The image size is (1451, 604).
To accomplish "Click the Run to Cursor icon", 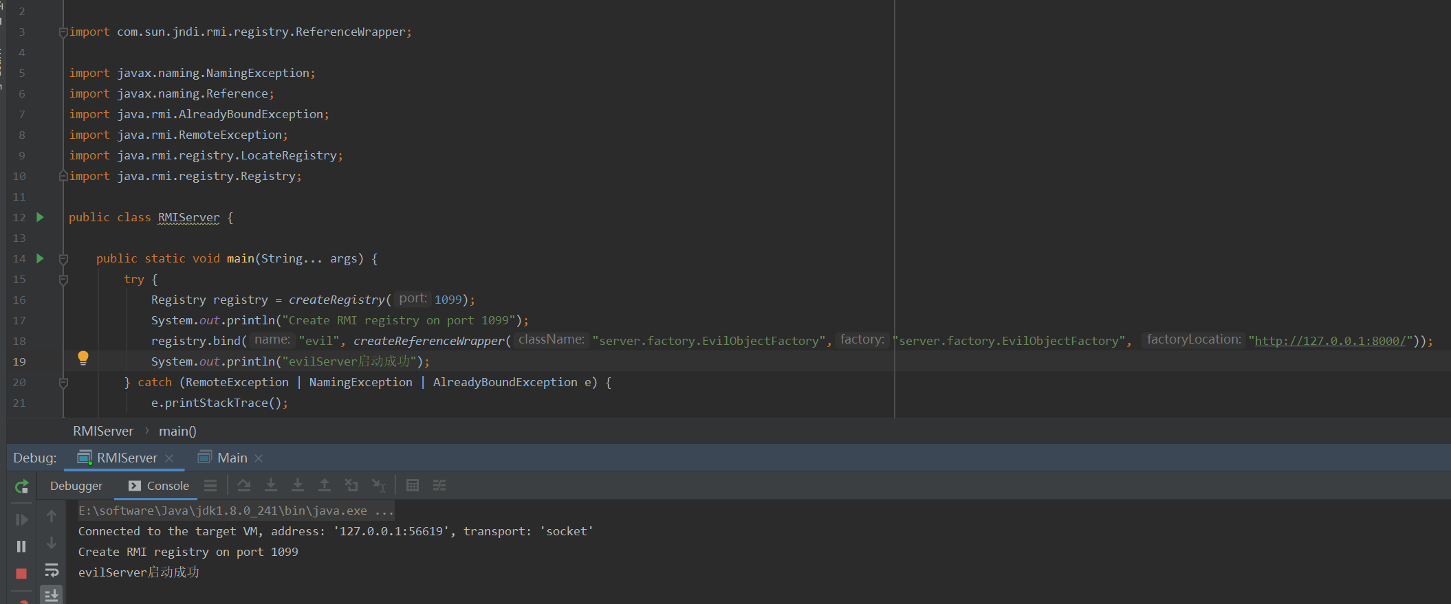I will click(379, 486).
